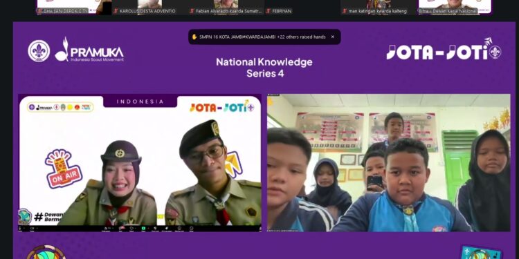Dismiss the raised hands notification
Viewport: 519px width, 259px height.
tap(333, 37)
